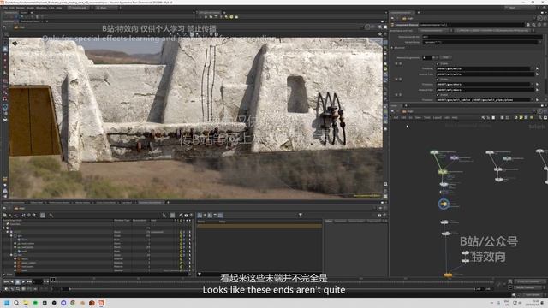Viewport: 548px width, 308px height.
Task: Open the File menu in Houdini's main menu bar
Action: [6, 8]
